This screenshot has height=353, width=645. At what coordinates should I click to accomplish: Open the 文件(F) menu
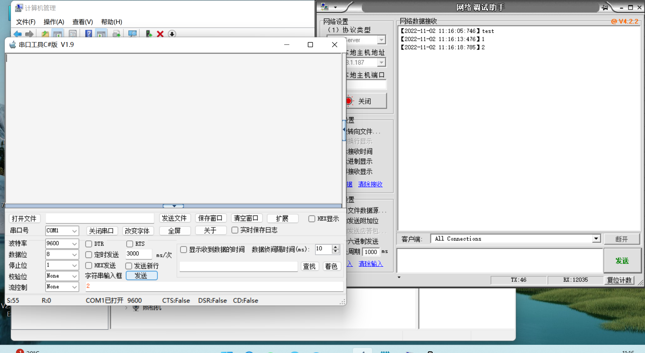coord(25,22)
